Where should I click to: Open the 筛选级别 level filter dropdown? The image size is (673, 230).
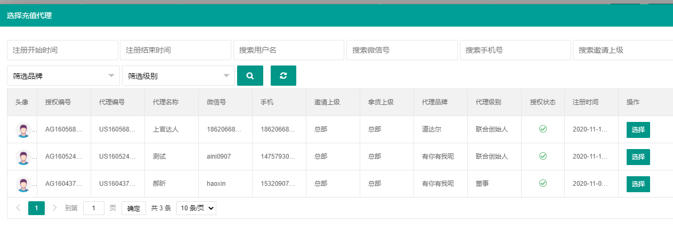178,76
